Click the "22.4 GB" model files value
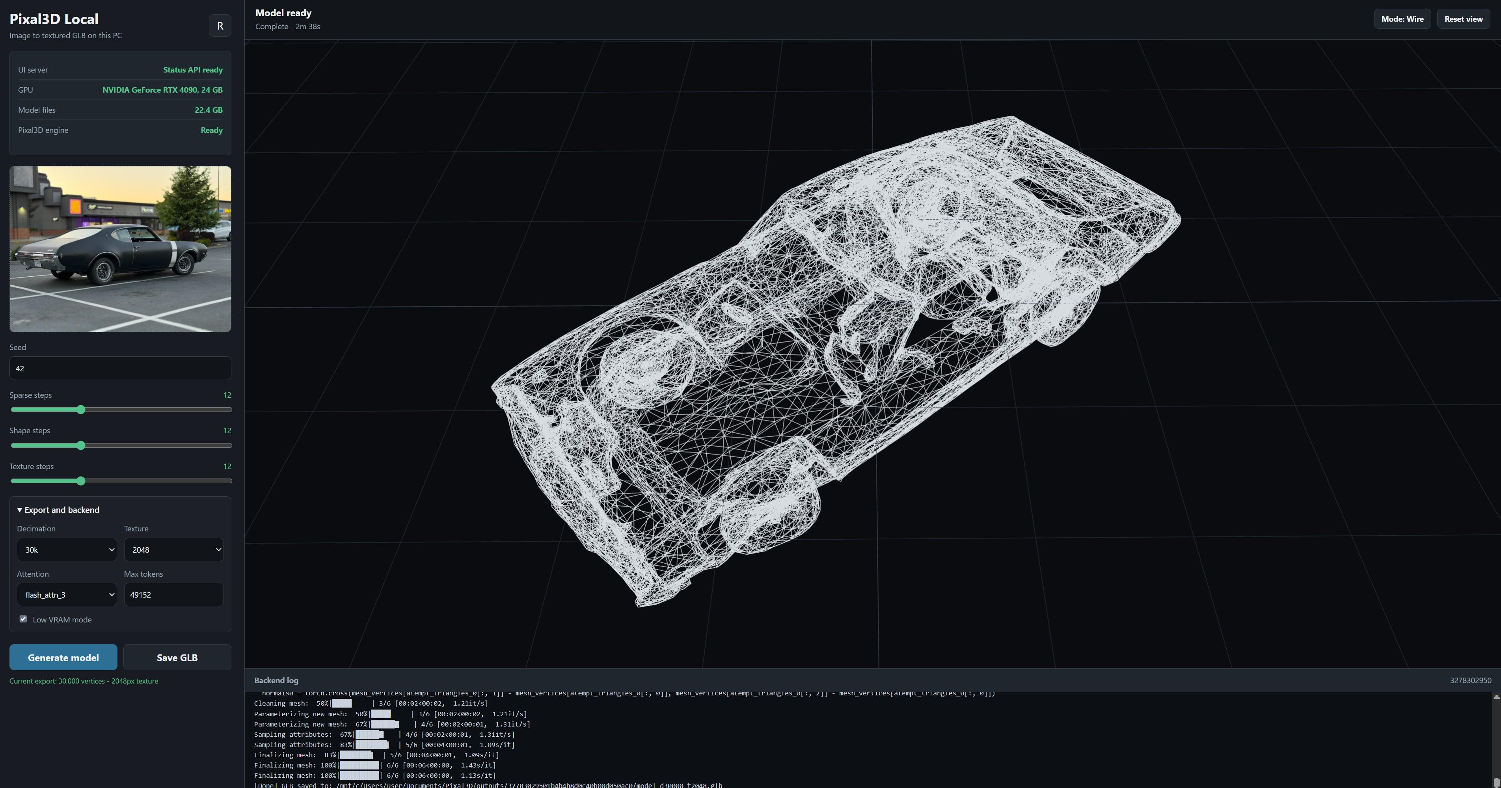This screenshot has width=1501, height=788. point(209,110)
